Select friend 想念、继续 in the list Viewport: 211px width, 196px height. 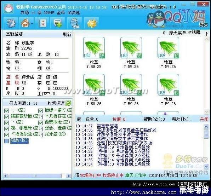click(x=58, y=128)
